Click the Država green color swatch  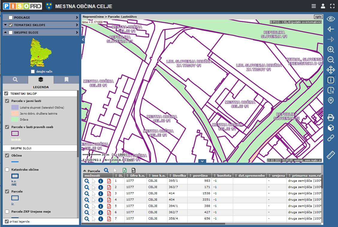[15, 119]
